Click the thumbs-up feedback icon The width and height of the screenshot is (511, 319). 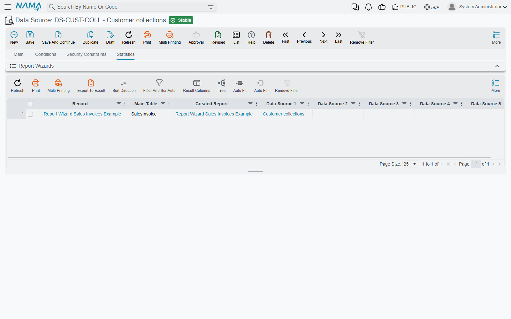click(x=382, y=7)
